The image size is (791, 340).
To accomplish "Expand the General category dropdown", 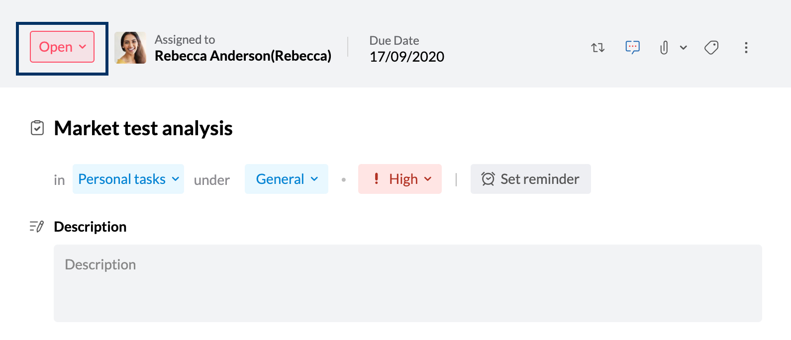I will [x=287, y=179].
